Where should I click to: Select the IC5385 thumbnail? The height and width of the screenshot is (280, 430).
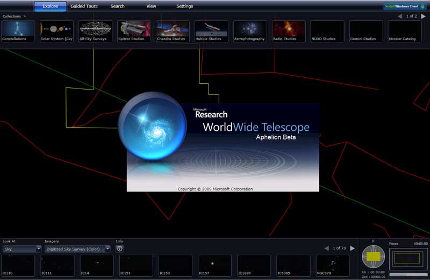293,266
